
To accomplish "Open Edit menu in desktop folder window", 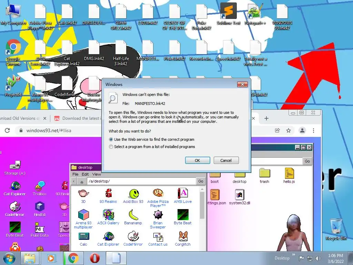I will tap(85, 174).
